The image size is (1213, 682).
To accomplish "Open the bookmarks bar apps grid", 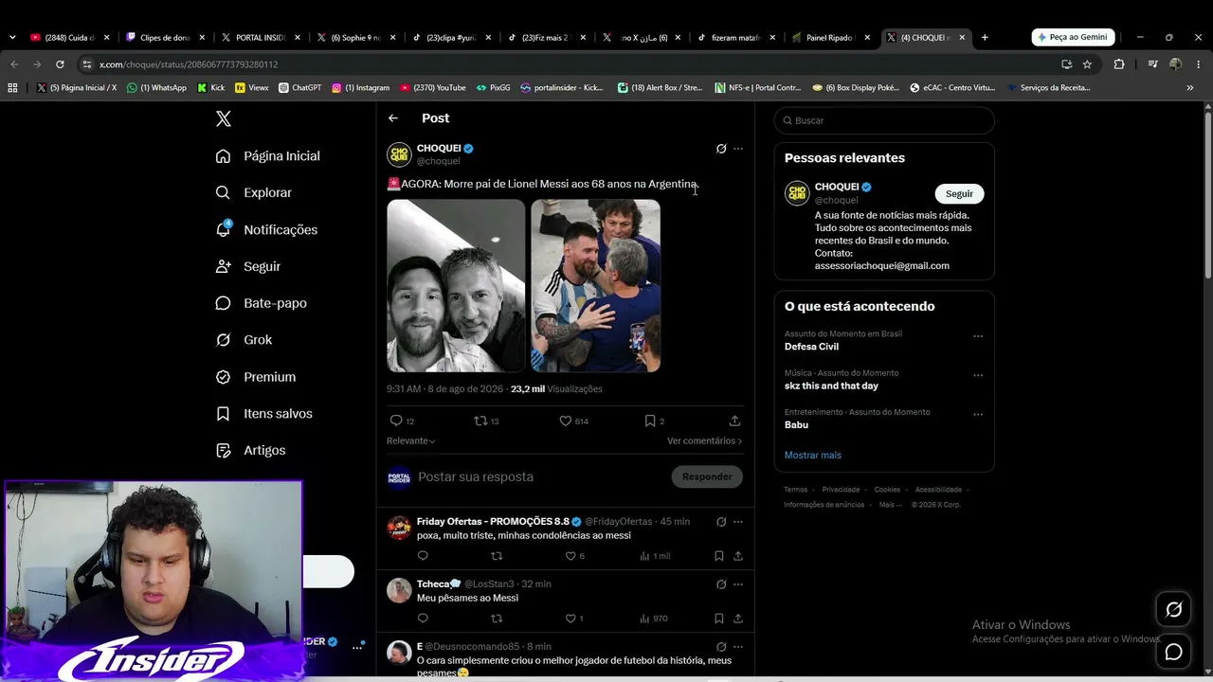I will (x=12, y=87).
